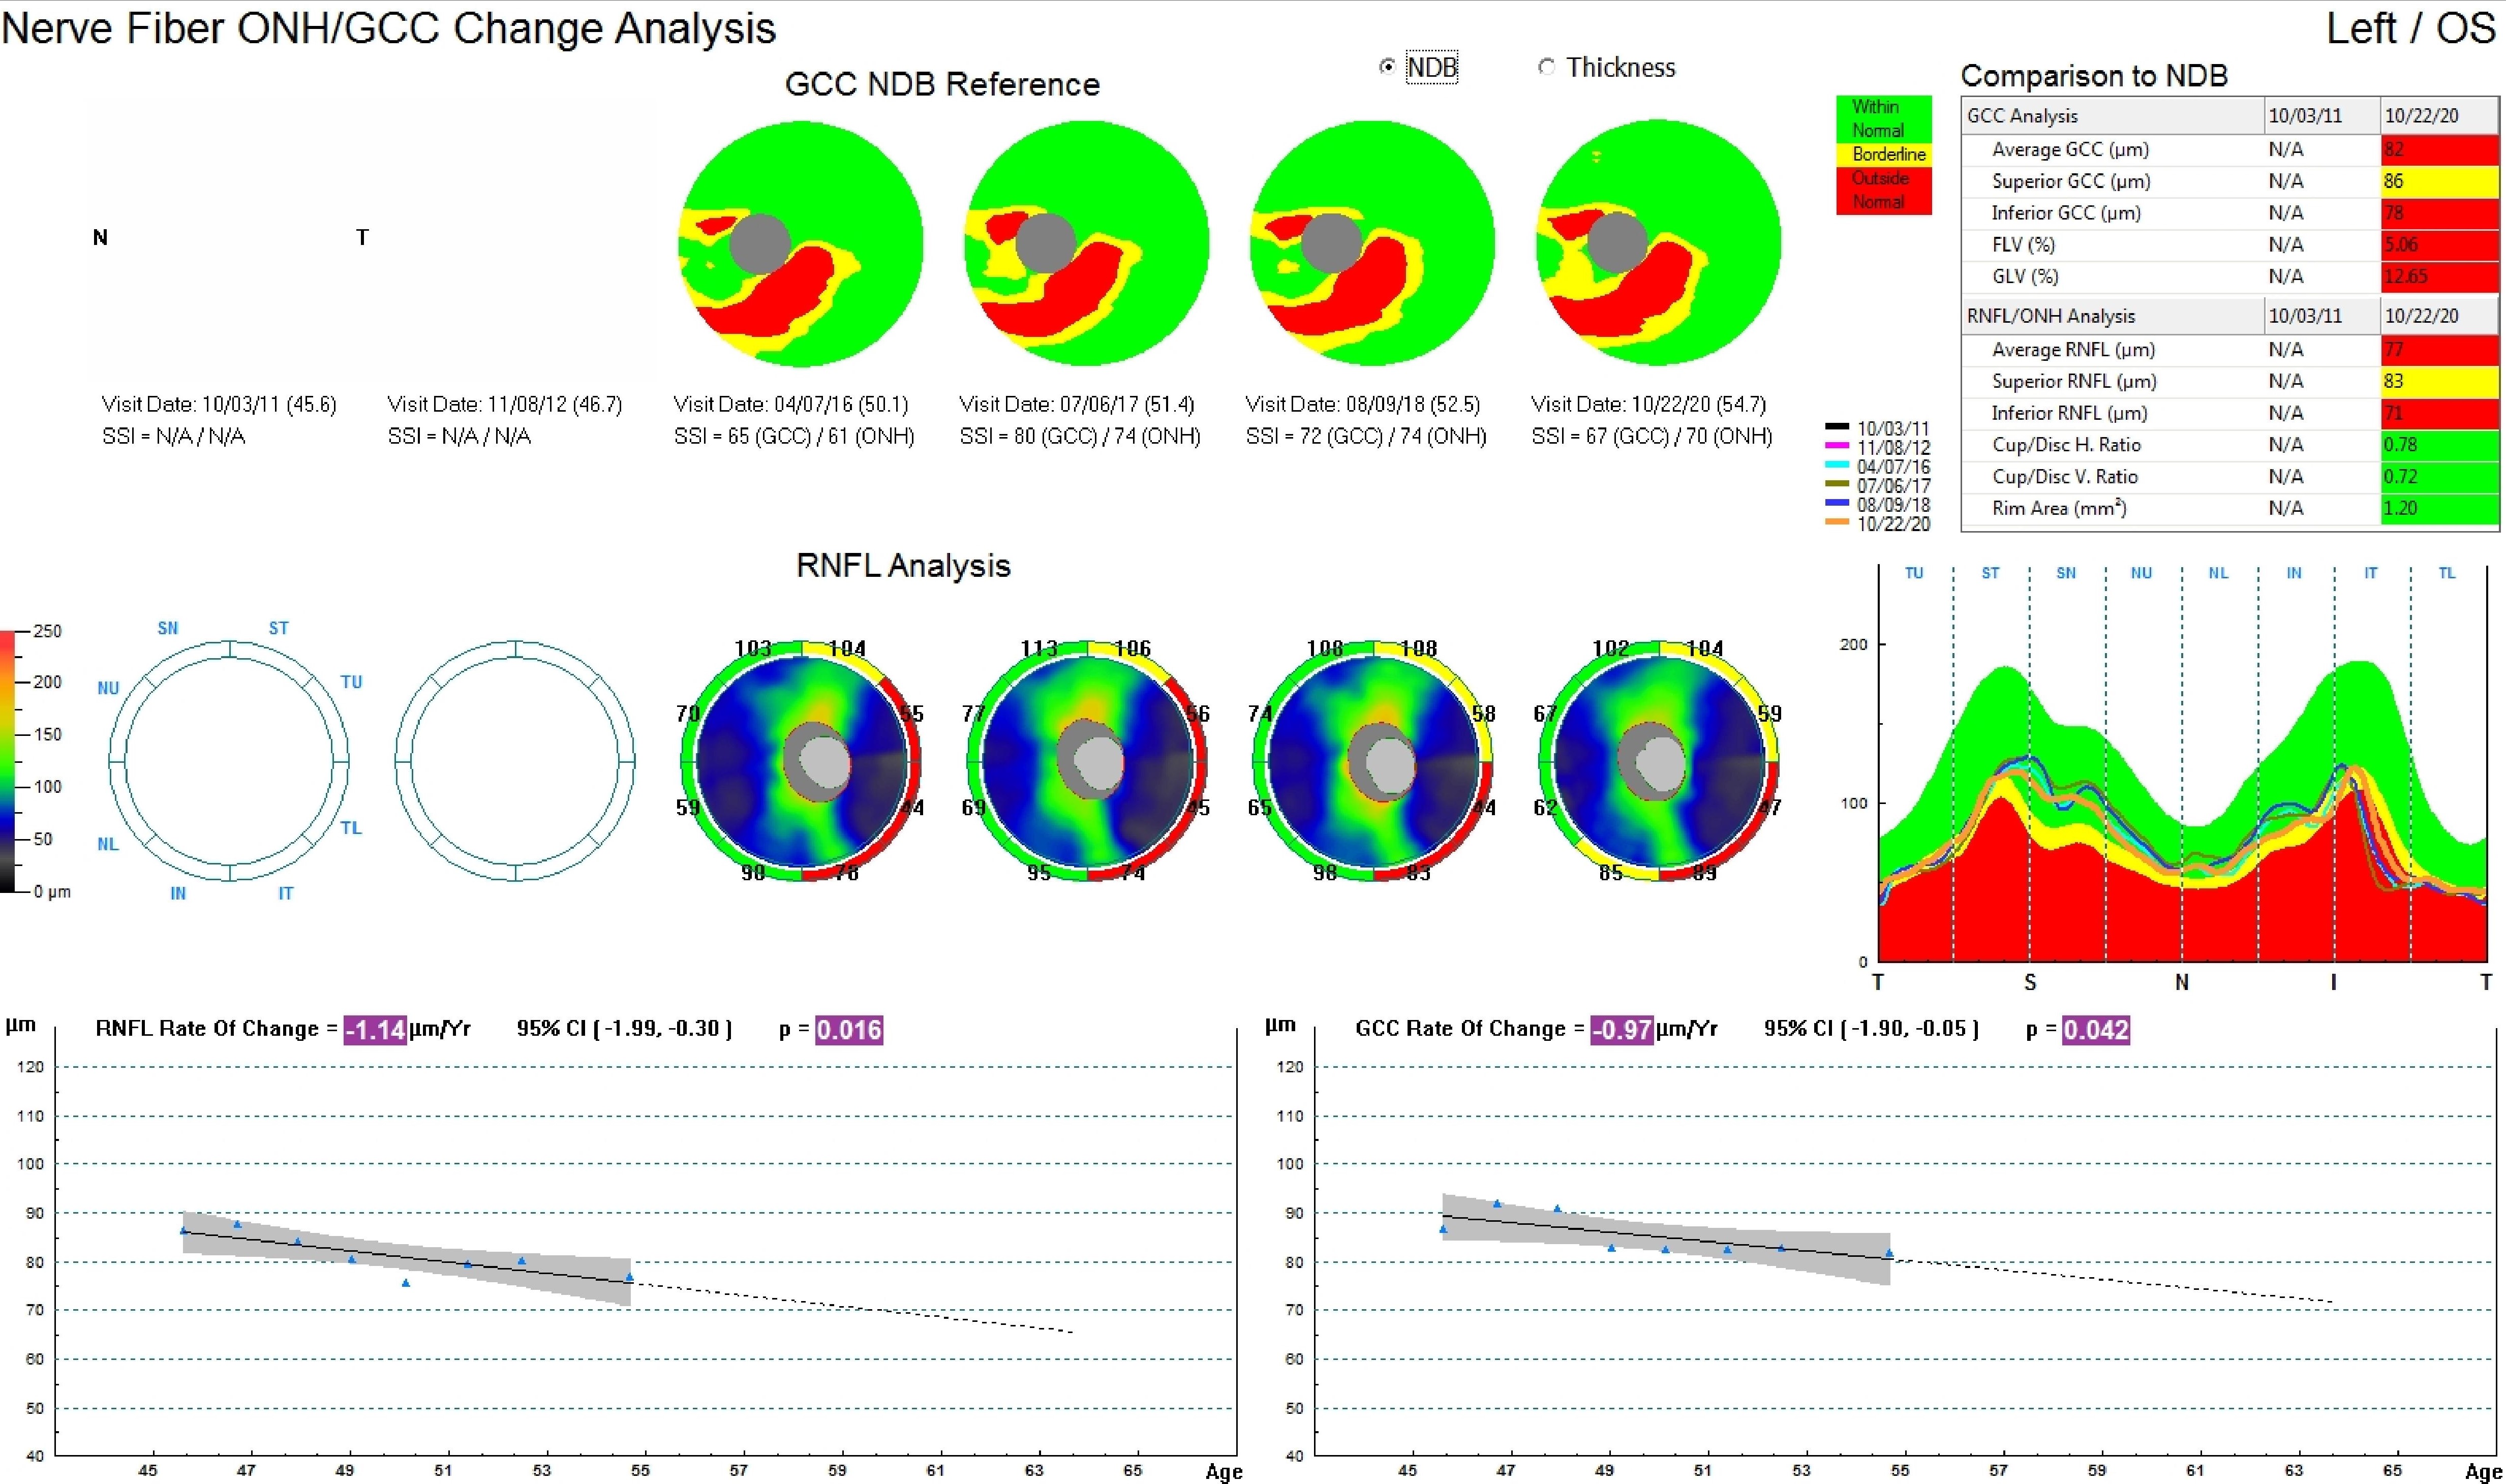Click the 07/06/17 olive legend line
The image size is (2506, 1484).
tap(1837, 484)
